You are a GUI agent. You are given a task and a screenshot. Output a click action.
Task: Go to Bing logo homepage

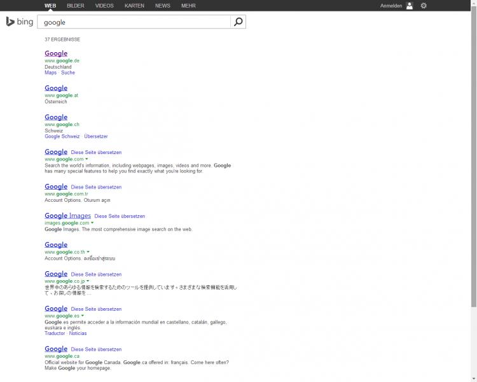[x=20, y=22]
